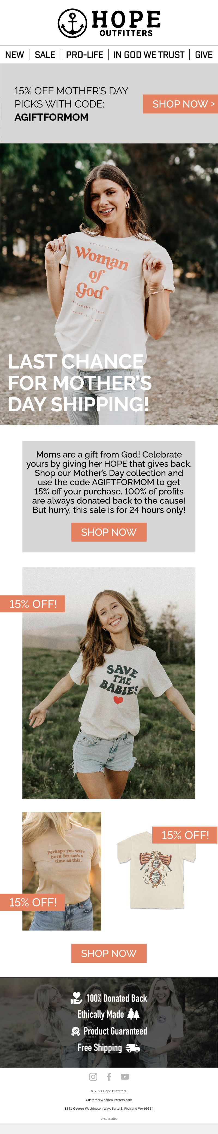Open the Woman of God hero image
This screenshot has height=1134, width=218.
[109, 284]
